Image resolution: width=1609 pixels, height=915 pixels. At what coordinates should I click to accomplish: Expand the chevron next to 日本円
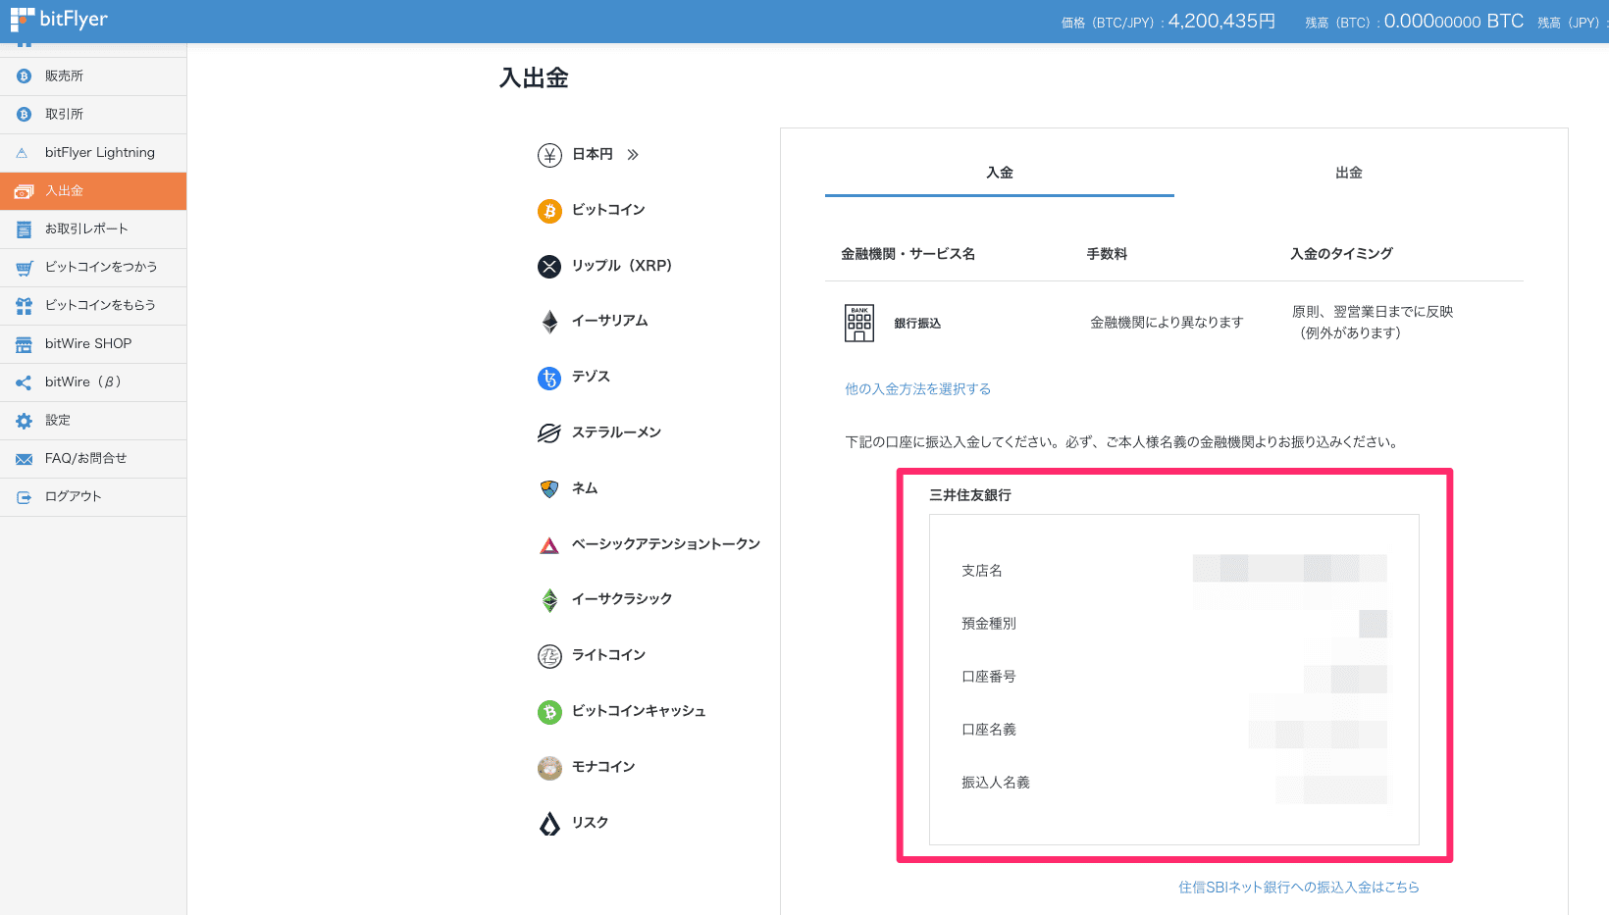click(x=633, y=154)
